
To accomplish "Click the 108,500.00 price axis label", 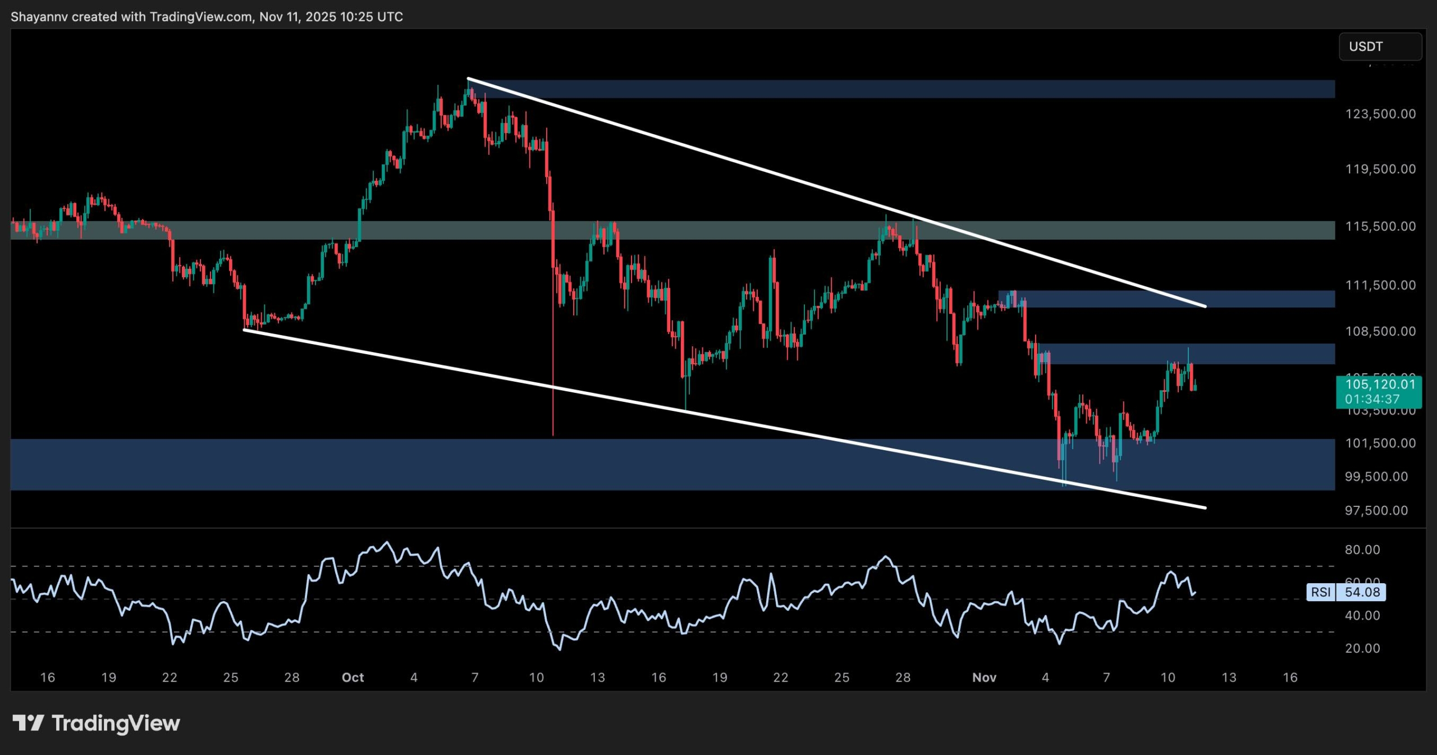I will click(1380, 331).
